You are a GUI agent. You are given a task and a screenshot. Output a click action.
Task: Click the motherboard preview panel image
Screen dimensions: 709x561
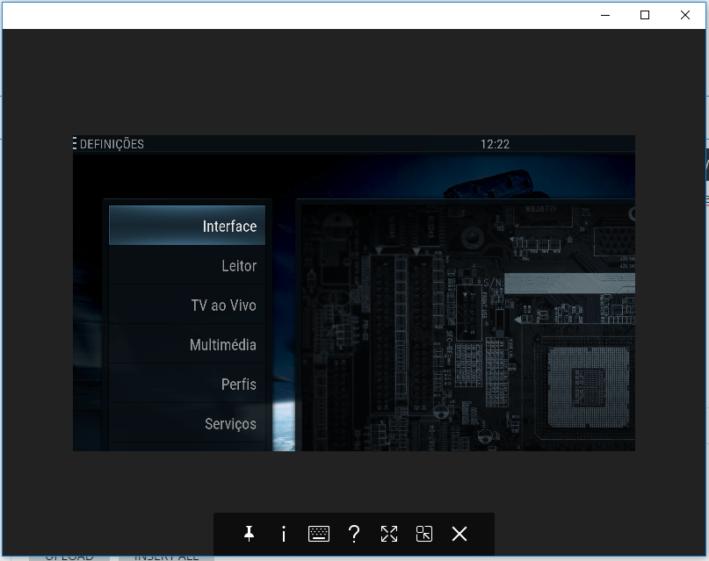pos(466,325)
